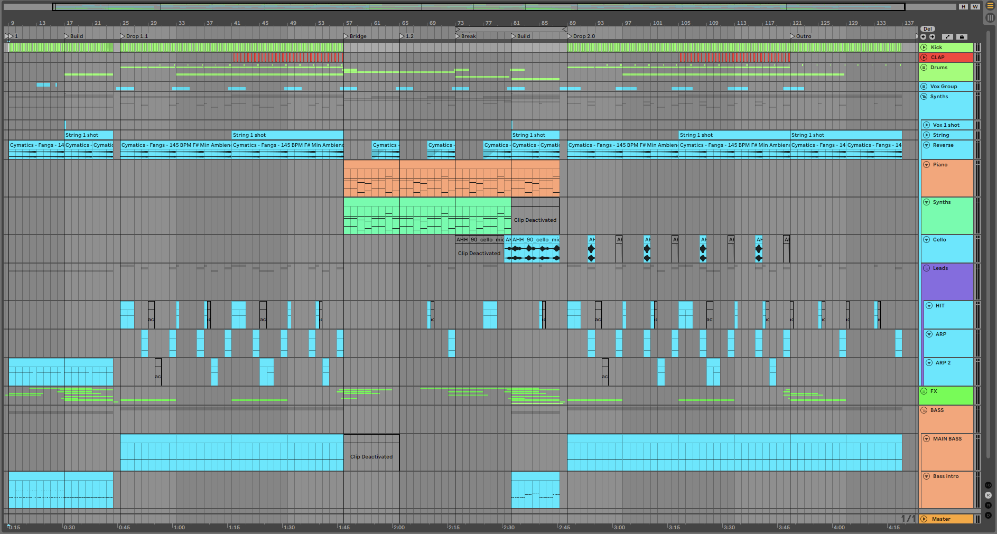Click the W optimize width button

[975, 7]
